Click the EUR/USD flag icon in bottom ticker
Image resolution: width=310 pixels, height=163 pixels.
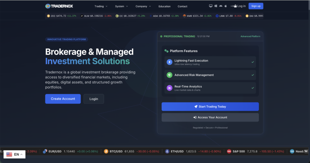coord(45,151)
